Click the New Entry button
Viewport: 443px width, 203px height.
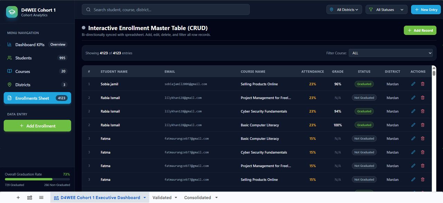(x=426, y=10)
